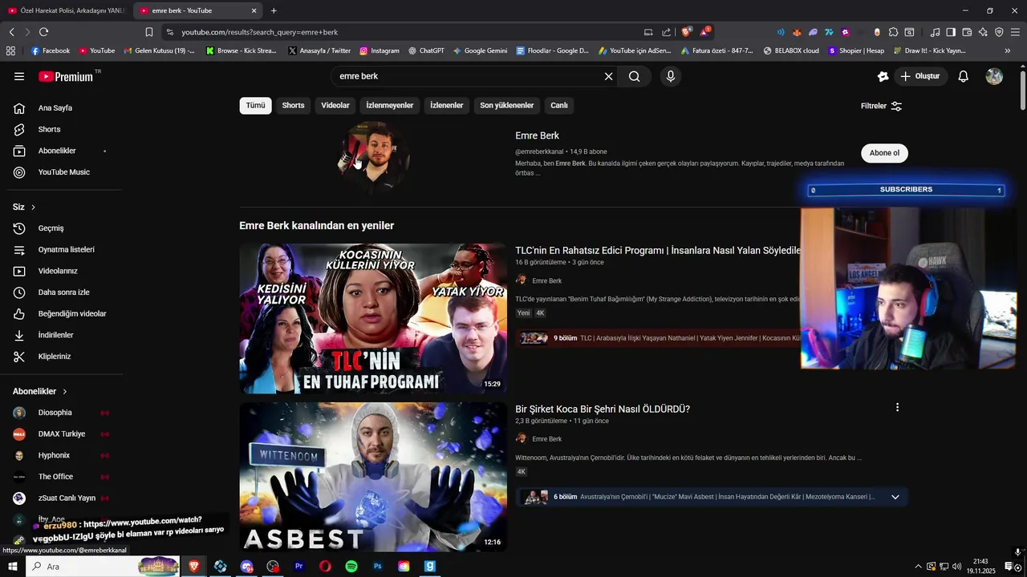
Task: Play the Asbest Wittenoom video thumbnail
Action: click(x=373, y=477)
